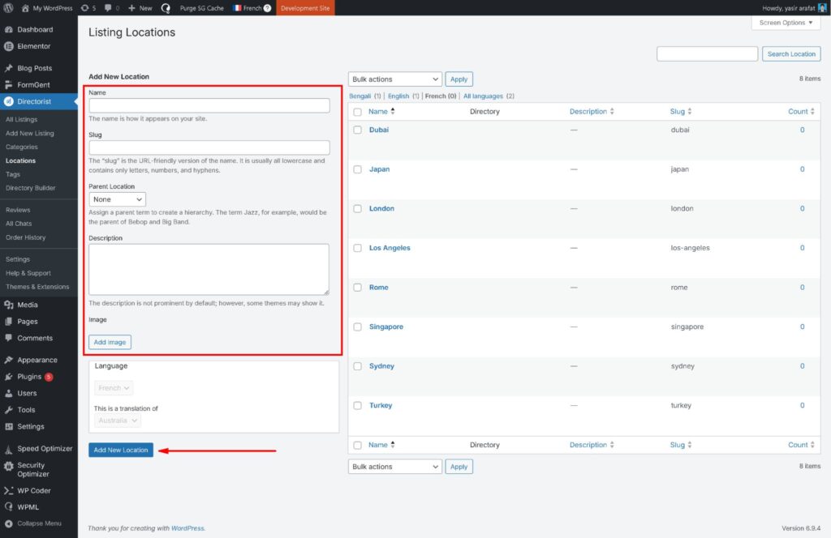The width and height of the screenshot is (831, 538).
Task: Click the comments bubble icon in admin bar
Action: click(110, 8)
